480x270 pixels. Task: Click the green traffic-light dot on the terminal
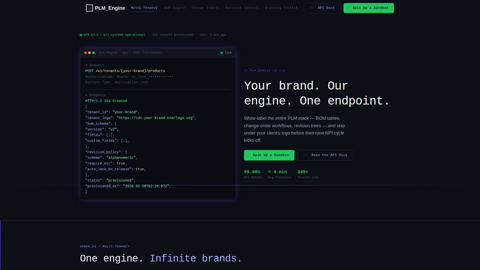point(93,52)
